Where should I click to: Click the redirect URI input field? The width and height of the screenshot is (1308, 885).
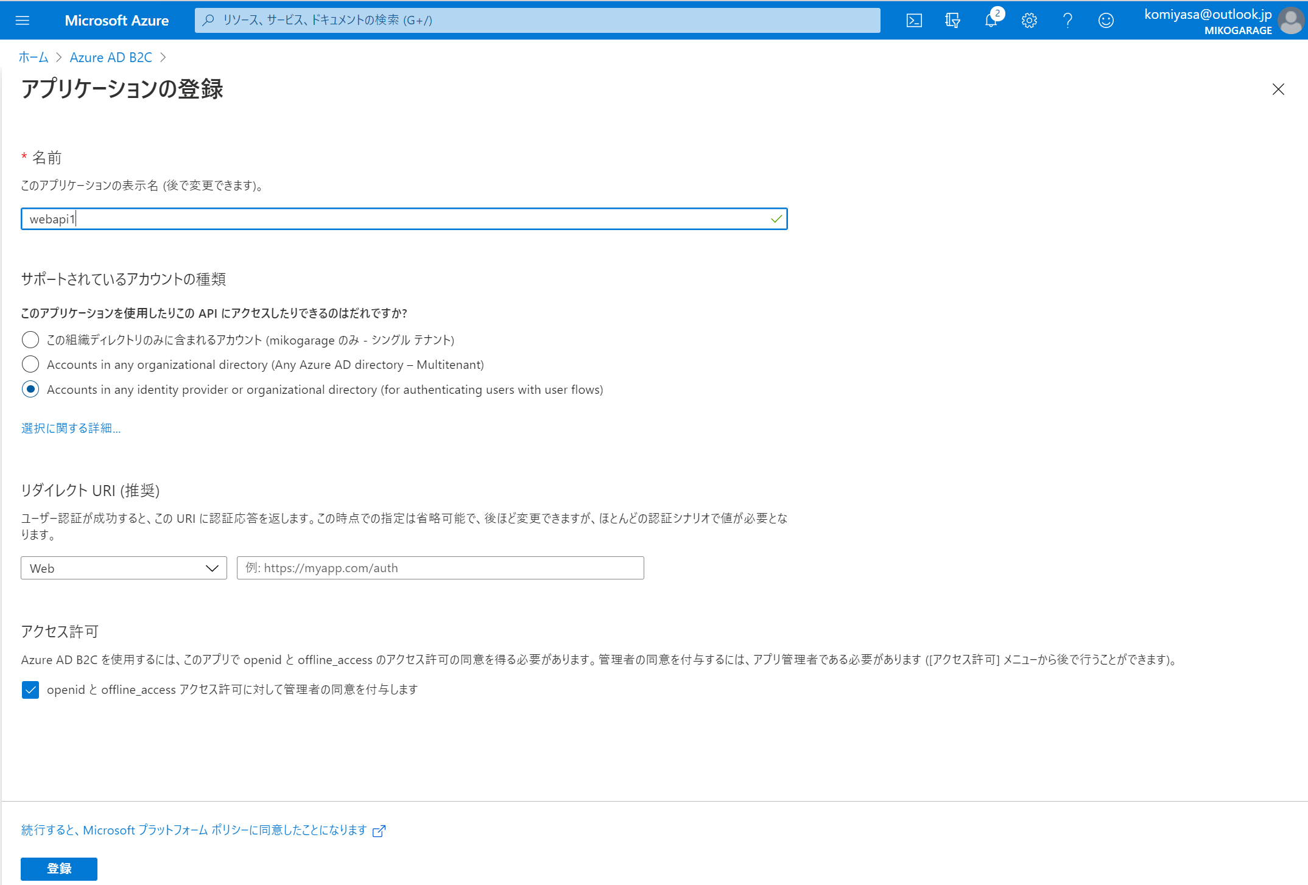[x=440, y=568]
